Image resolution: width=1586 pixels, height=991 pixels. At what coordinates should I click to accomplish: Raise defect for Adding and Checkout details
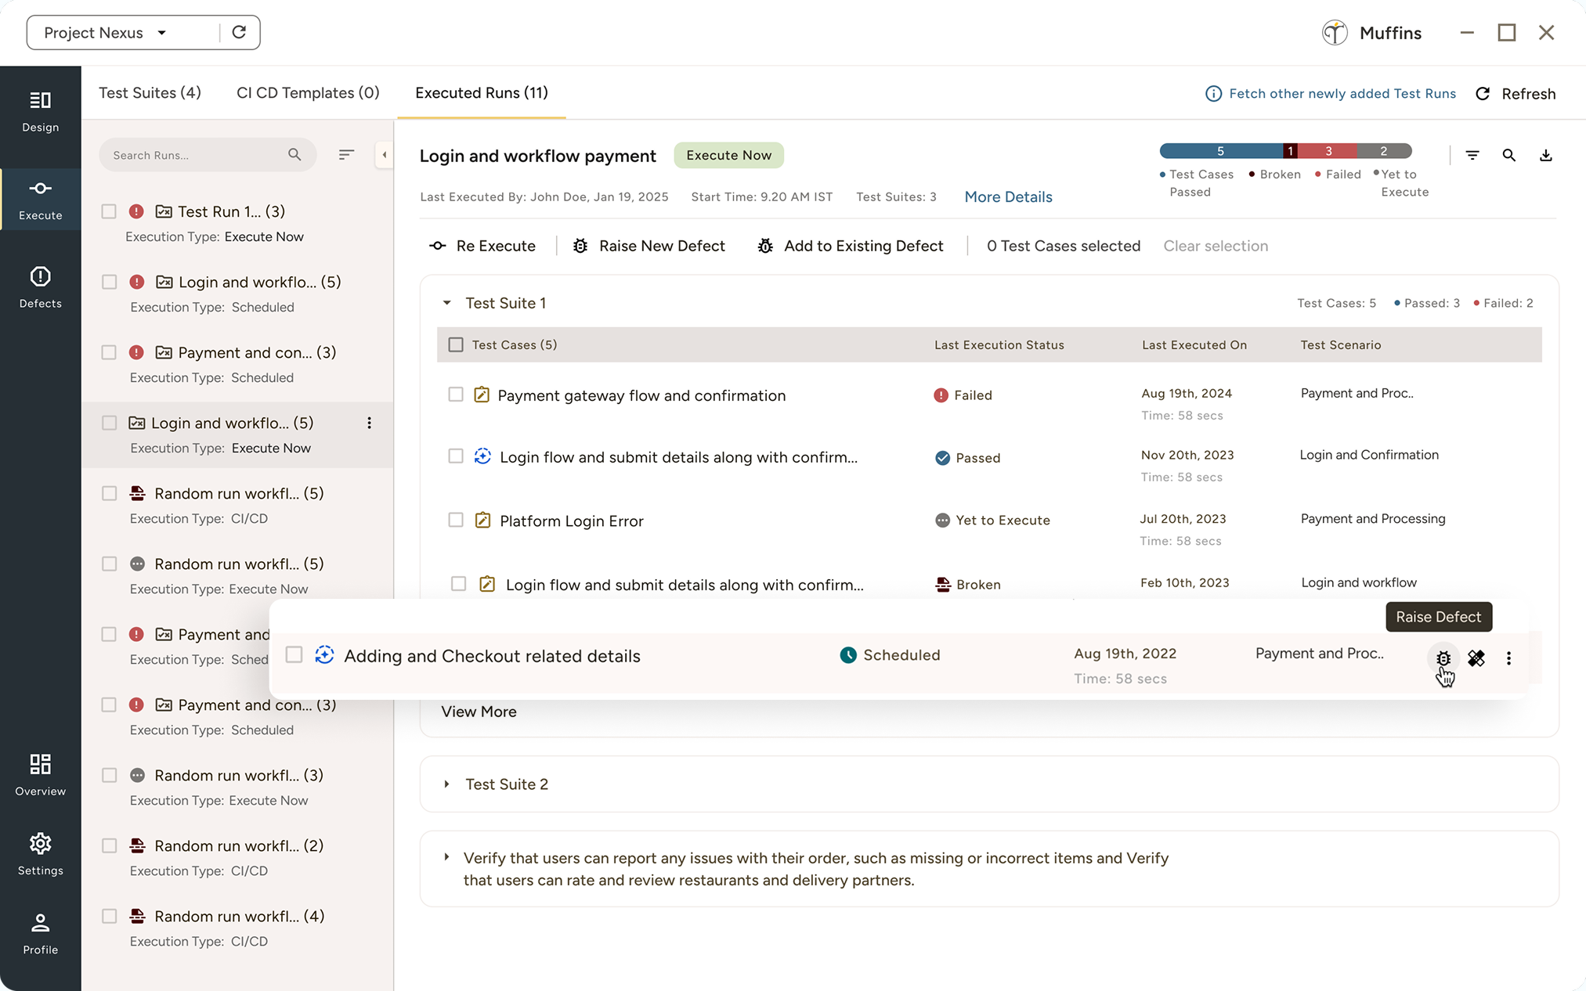(x=1443, y=658)
